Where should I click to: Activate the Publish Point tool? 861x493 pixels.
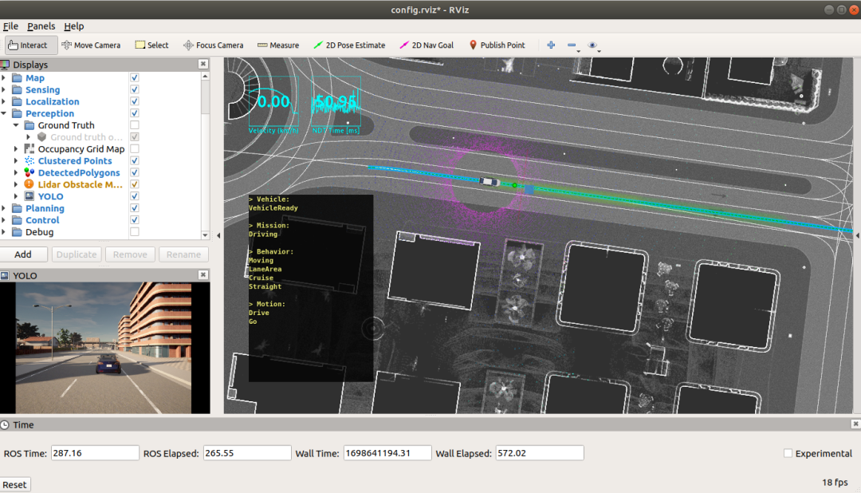(497, 45)
